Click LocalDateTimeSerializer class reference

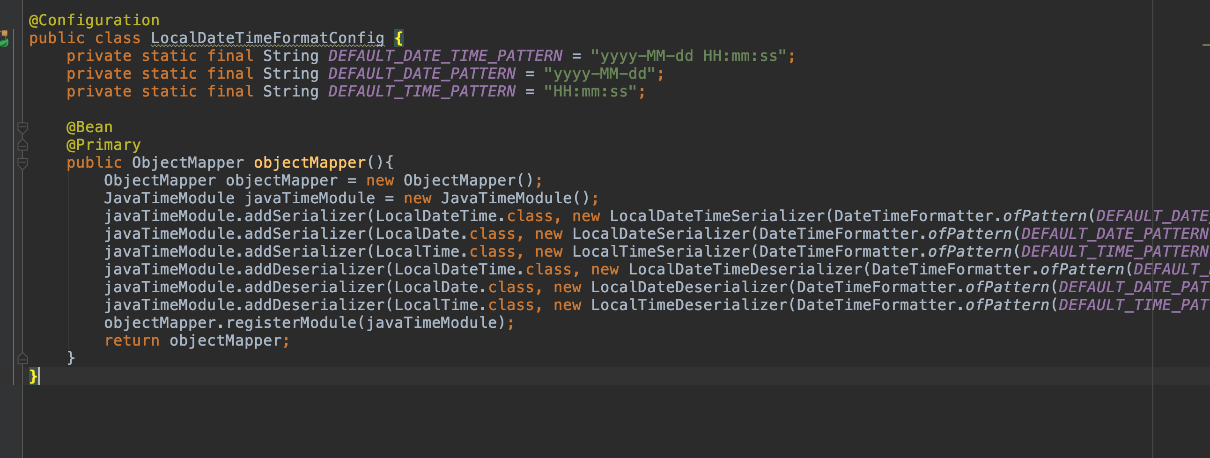[717, 216]
